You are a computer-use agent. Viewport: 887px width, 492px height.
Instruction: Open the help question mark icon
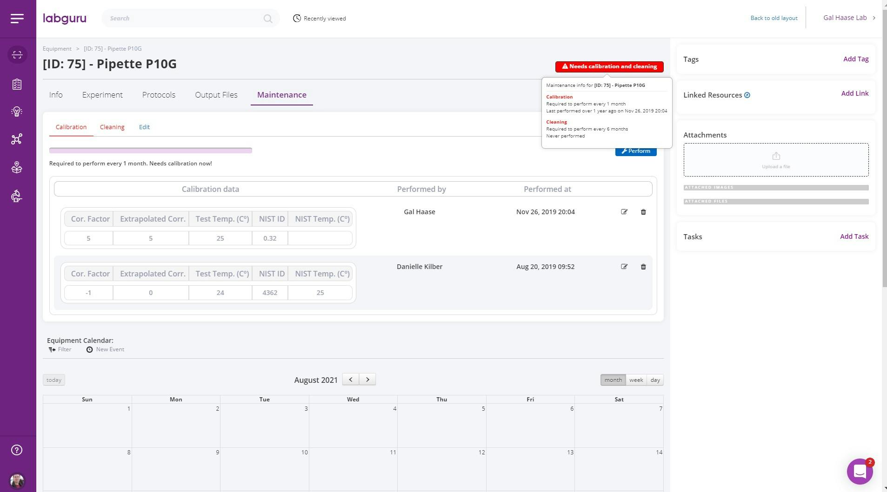tap(16, 449)
